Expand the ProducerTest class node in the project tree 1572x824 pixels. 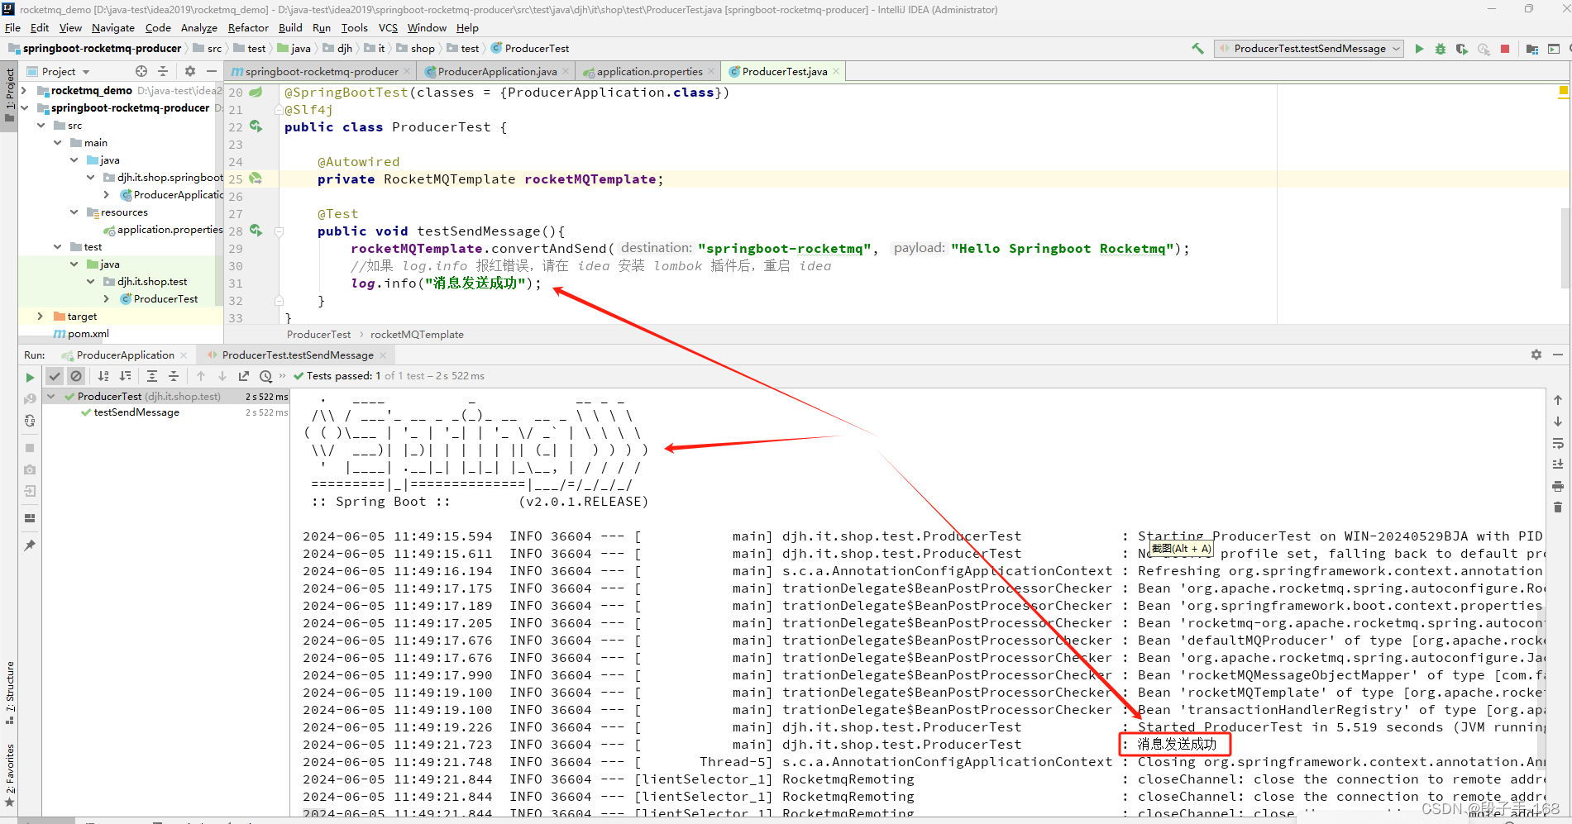click(107, 298)
